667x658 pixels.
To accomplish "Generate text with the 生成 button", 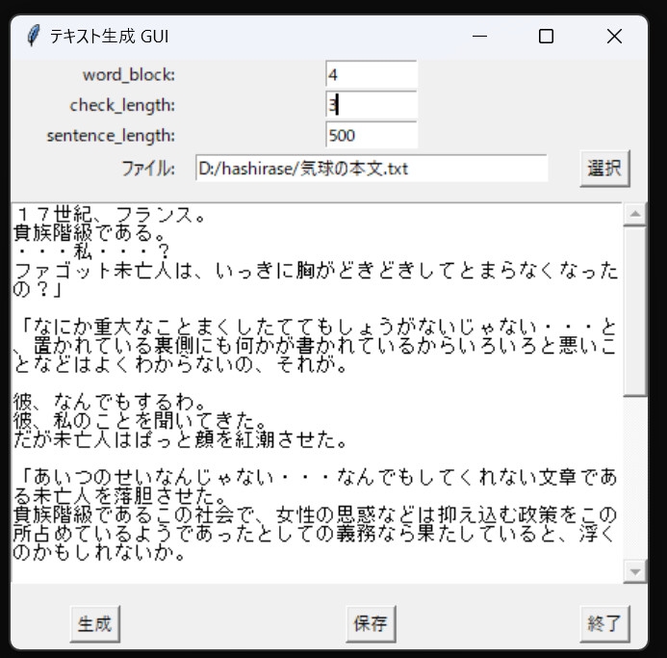I will [95, 624].
